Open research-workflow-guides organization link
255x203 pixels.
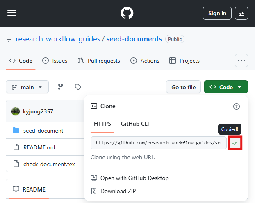click(x=58, y=39)
